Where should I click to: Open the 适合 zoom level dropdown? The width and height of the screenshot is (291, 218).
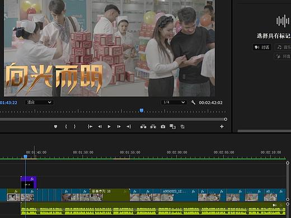pyautogui.click(x=39, y=102)
